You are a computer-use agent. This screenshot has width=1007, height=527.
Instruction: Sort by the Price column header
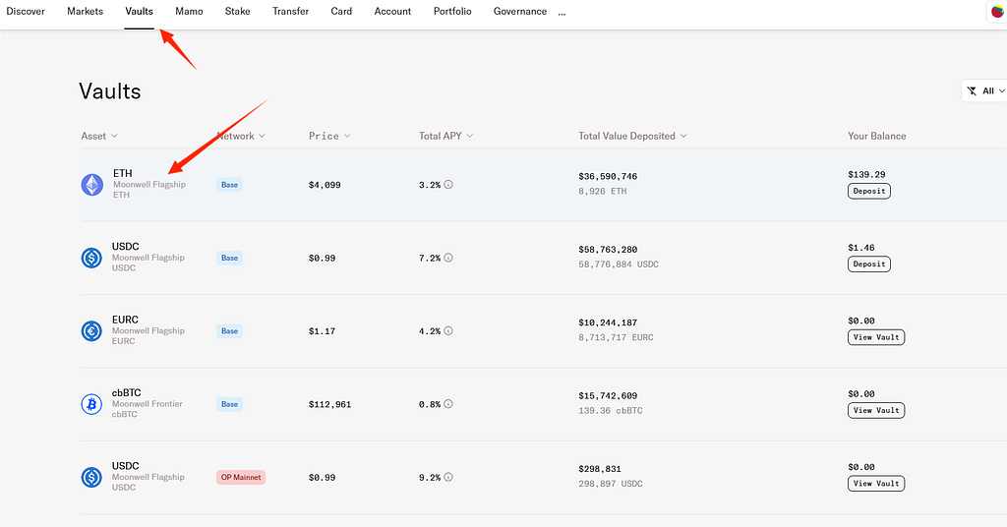click(x=329, y=136)
